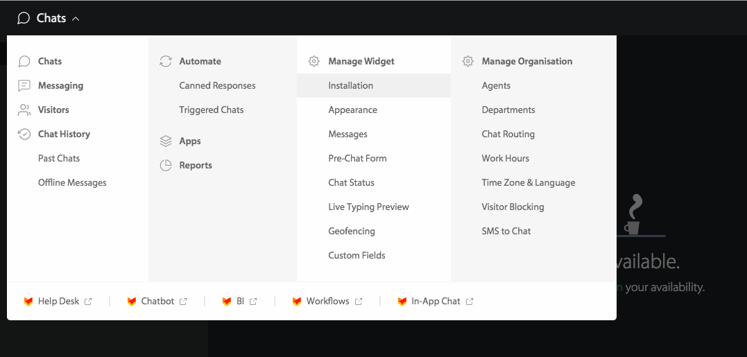Click the Messaging icon
Screen dimensions: 747x357
(x=24, y=86)
